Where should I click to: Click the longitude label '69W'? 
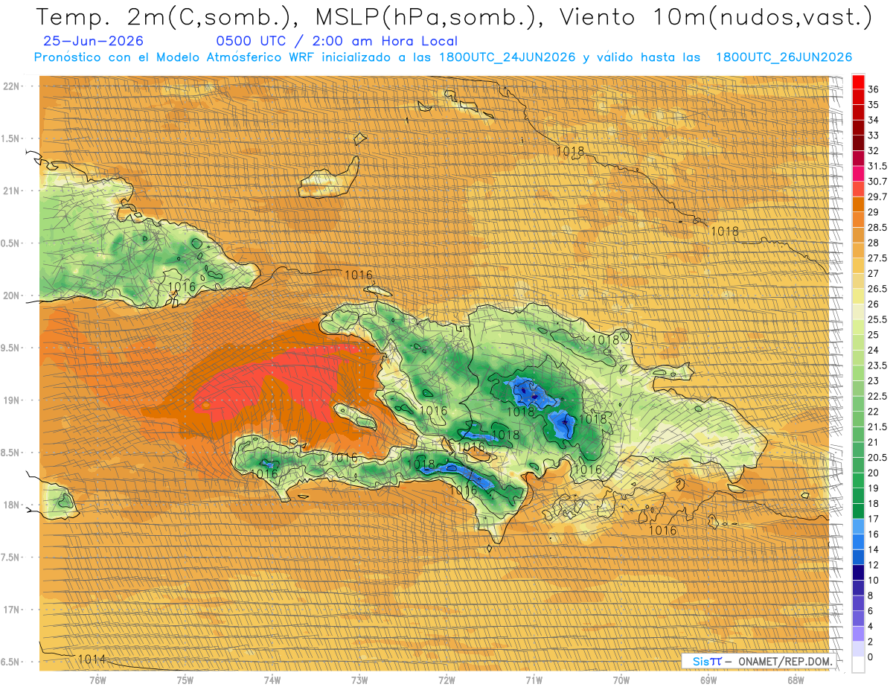708,680
